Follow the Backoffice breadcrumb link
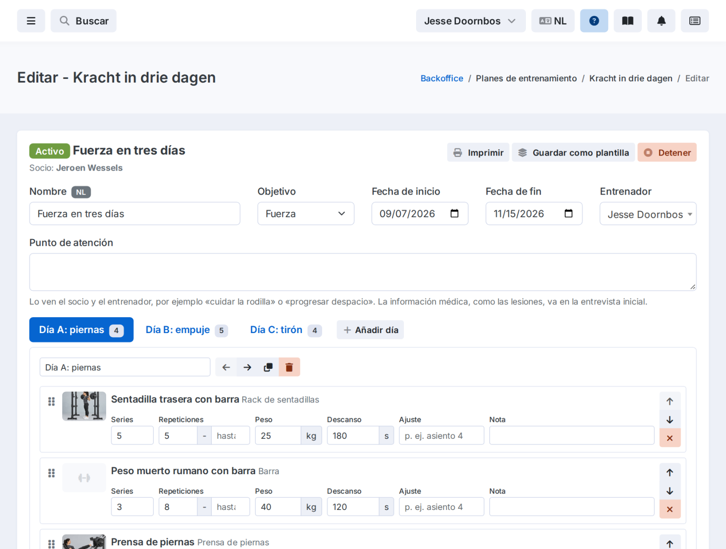Image resolution: width=726 pixels, height=549 pixels. 441,78
